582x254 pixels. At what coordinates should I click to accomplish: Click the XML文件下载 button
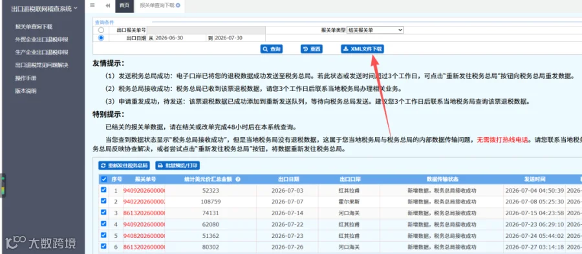[x=362, y=49]
